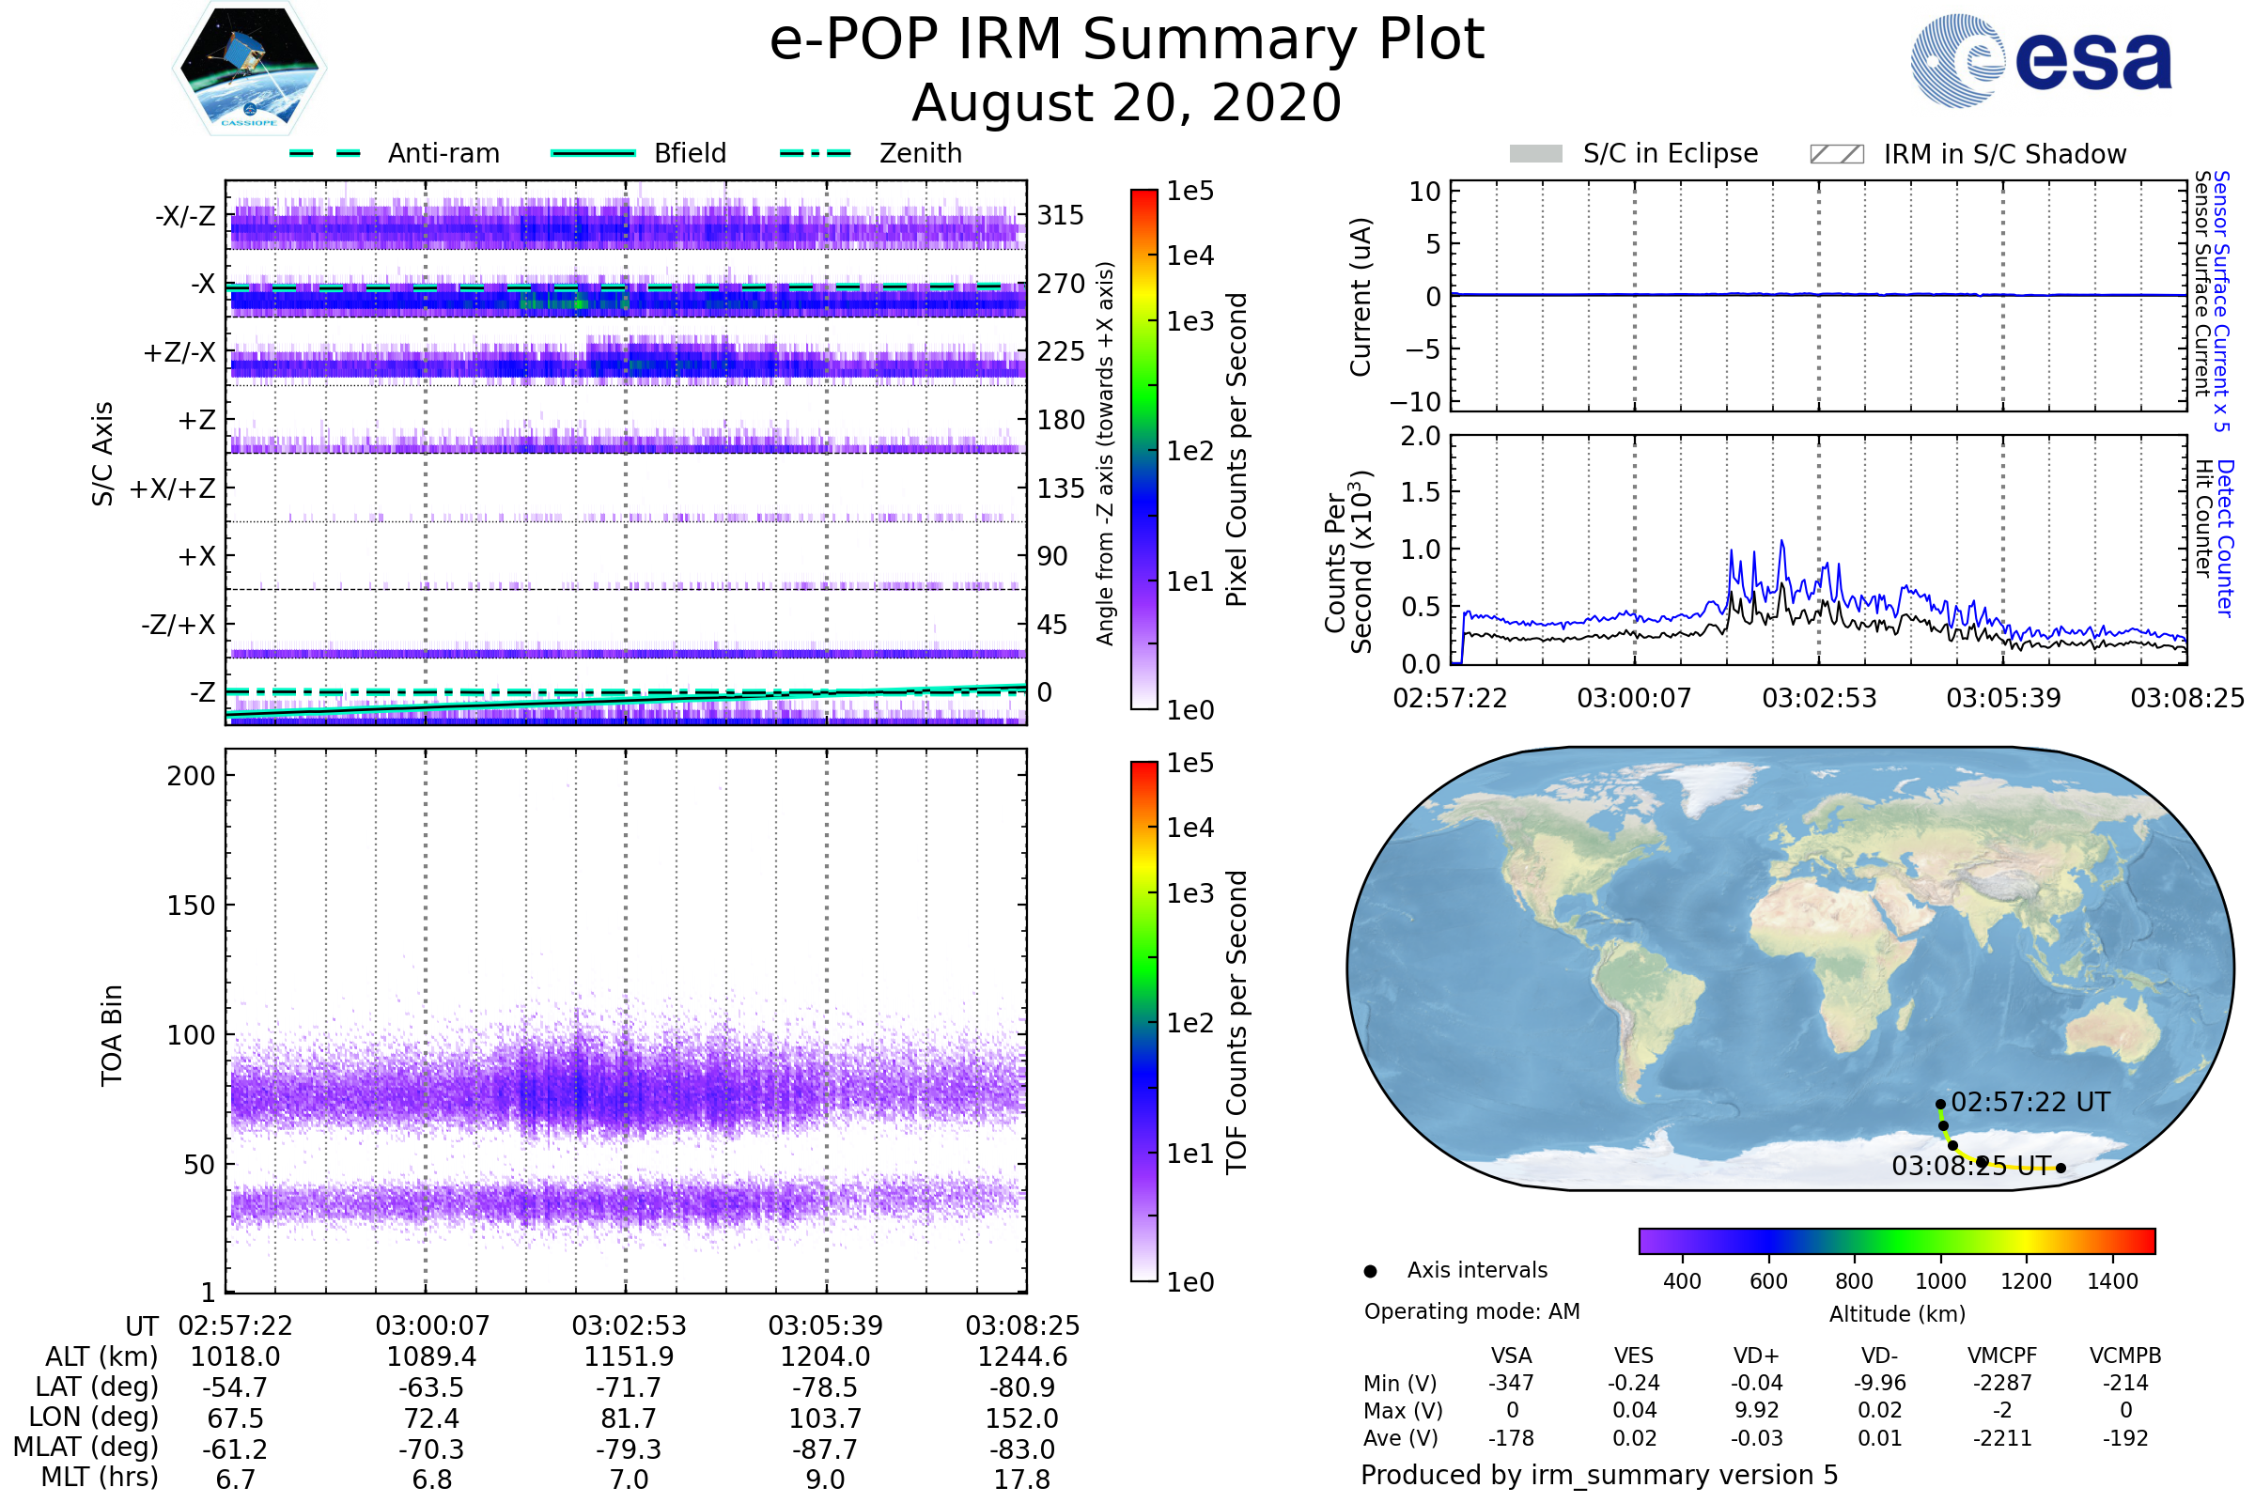
Task: Click the -X axis row label
Action: click(x=202, y=284)
